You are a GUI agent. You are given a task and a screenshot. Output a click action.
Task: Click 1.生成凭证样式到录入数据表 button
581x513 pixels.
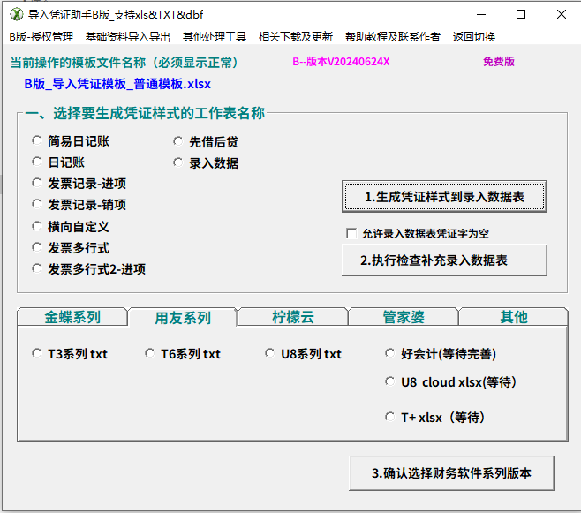pyautogui.click(x=444, y=197)
